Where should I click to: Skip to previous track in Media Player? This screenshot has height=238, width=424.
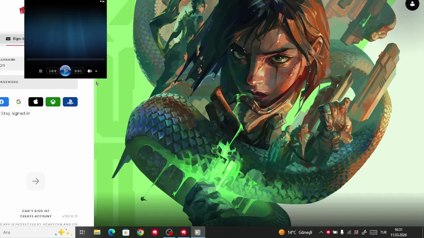coord(53,71)
